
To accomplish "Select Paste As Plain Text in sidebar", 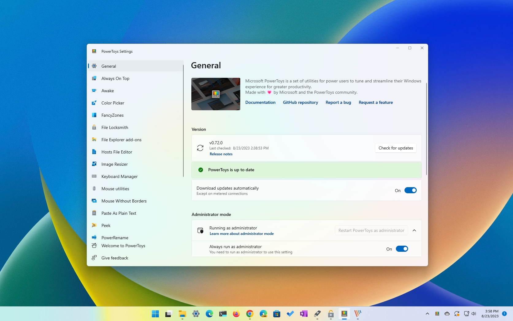I will point(119,213).
